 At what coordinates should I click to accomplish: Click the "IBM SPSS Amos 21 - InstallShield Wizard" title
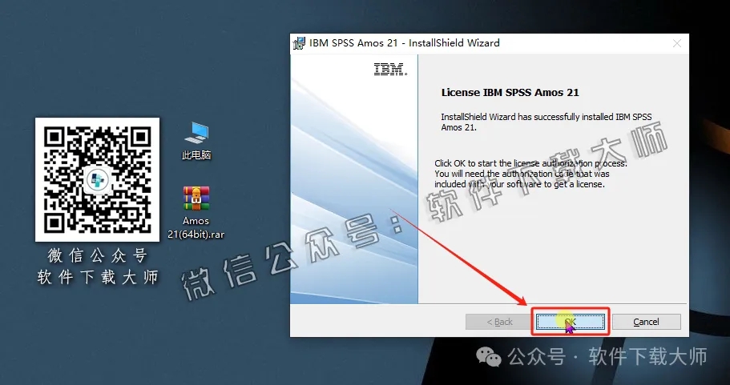click(405, 43)
